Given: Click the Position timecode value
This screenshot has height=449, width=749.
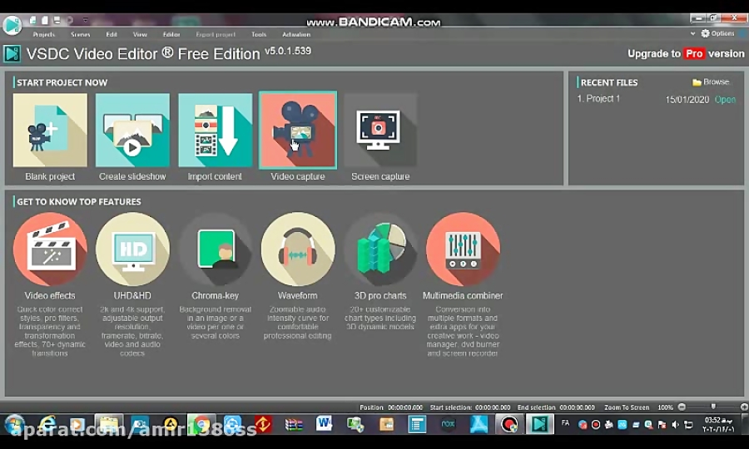Looking at the screenshot, I should [405, 407].
